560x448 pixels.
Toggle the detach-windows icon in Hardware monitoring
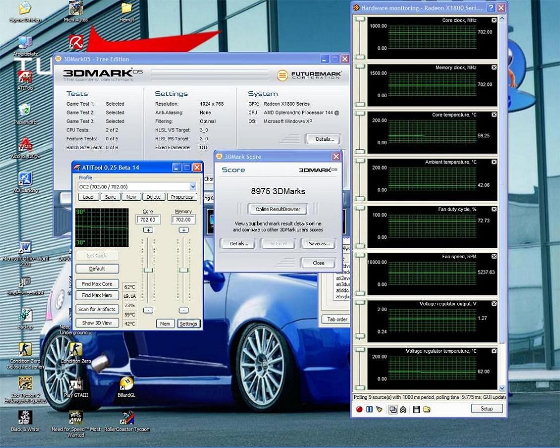[393, 409]
